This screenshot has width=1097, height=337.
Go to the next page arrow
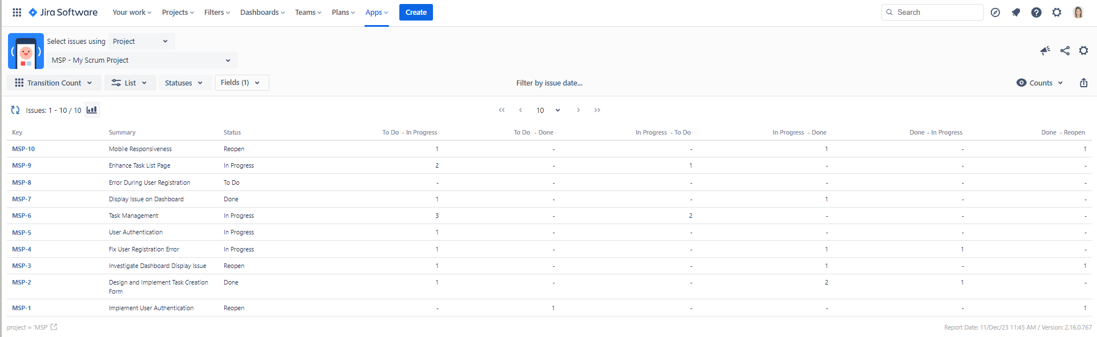pyautogui.click(x=578, y=110)
